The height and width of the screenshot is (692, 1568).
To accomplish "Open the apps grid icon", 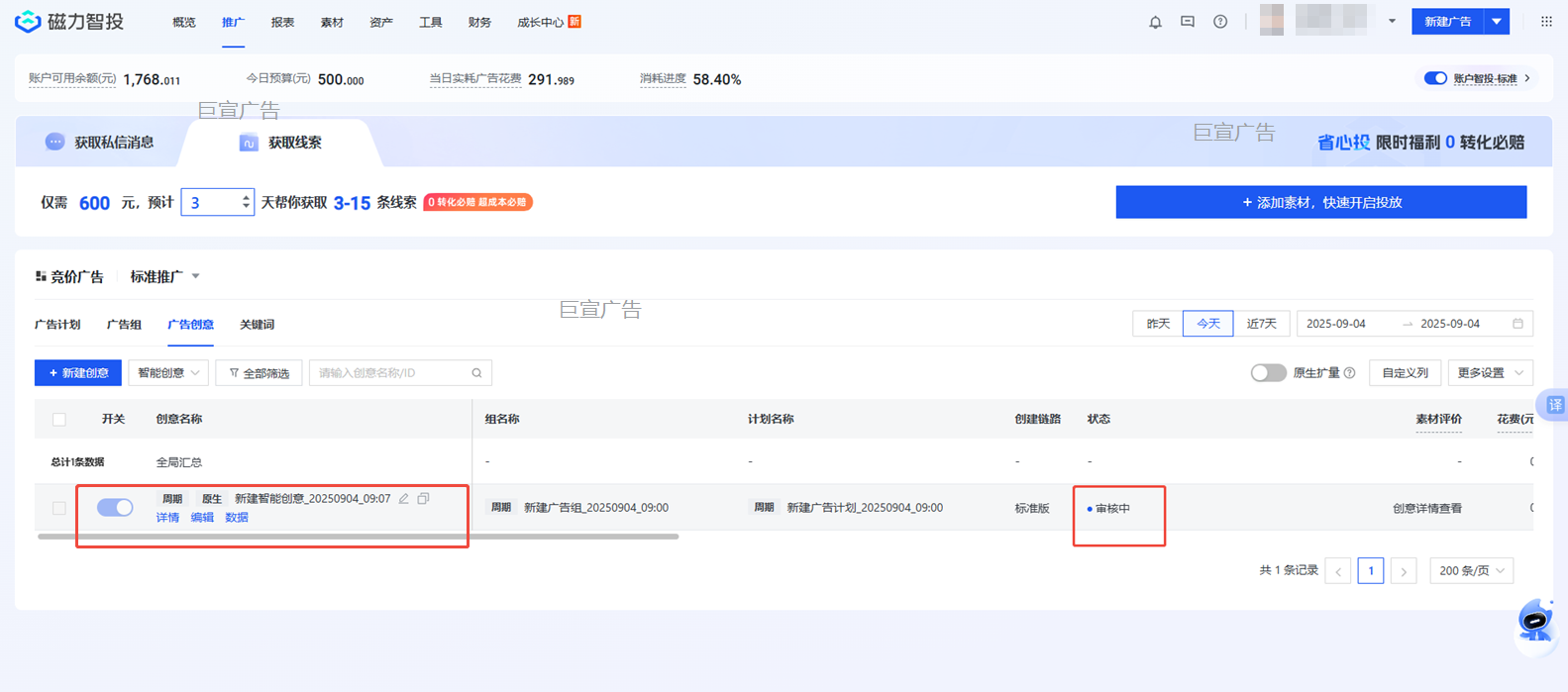I will pyautogui.click(x=1546, y=22).
